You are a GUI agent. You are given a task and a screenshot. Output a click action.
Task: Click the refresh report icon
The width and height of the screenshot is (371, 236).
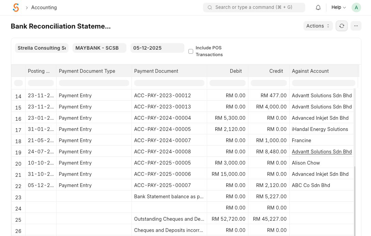[342, 26]
